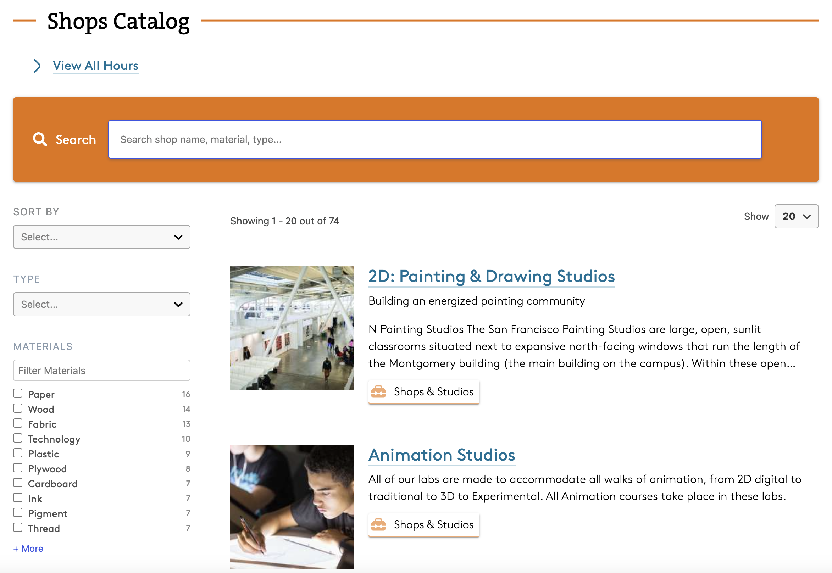This screenshot has height=573, width=832.
Task: Click toolbox icon under Animation Studios
Action: [378, 524]
